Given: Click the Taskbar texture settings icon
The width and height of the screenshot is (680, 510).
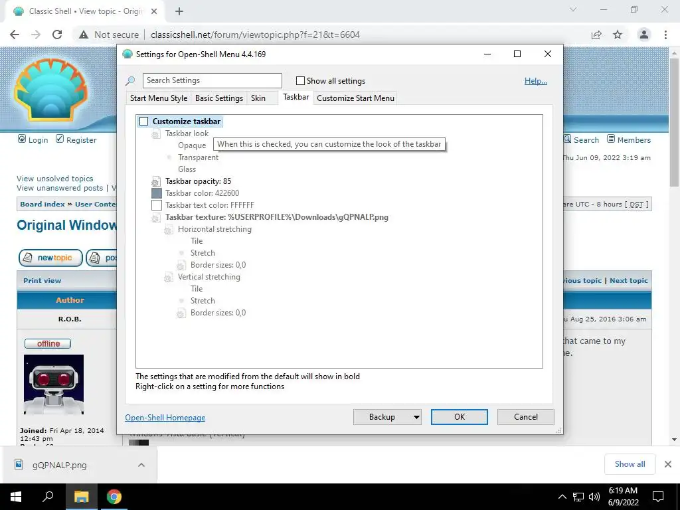Looking at the screenshot, I should click(x=156, y=218).
